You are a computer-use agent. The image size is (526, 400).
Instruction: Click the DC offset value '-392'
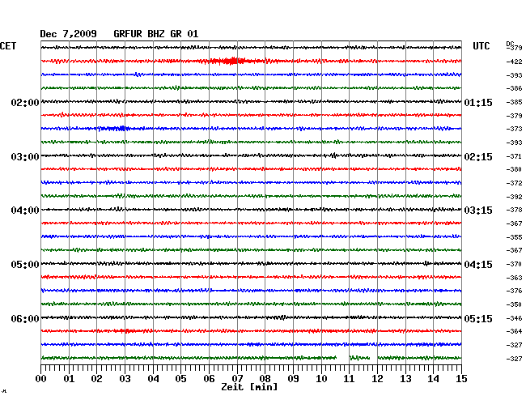pos(514,197)
